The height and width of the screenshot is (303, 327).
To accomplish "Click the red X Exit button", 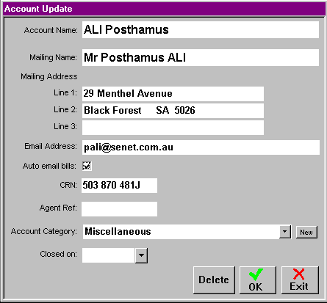I will coord(300,280).
